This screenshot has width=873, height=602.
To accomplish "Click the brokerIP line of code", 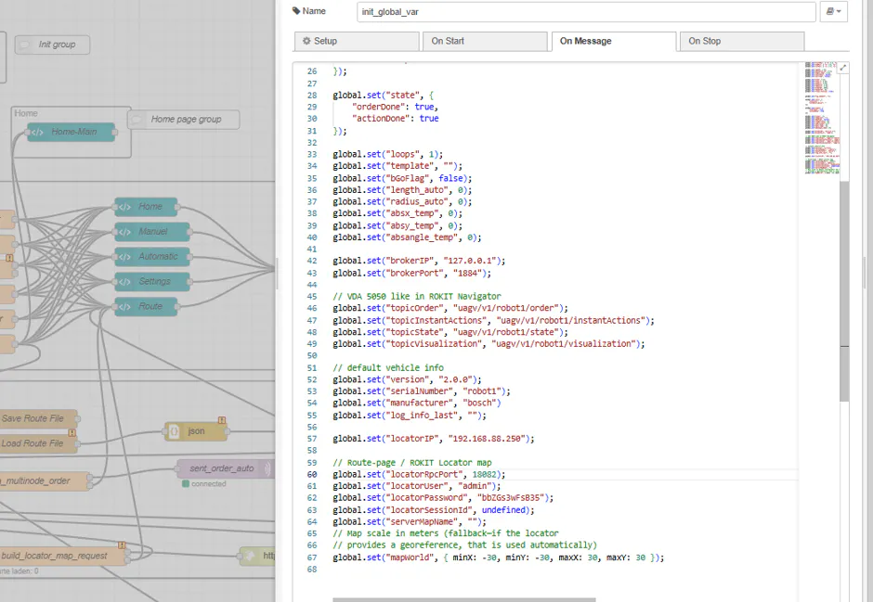I will tap(419, 261).
